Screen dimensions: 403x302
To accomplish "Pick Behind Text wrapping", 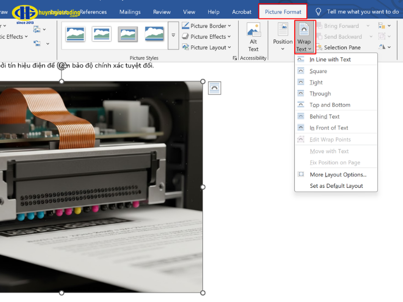I will [324, 116].
